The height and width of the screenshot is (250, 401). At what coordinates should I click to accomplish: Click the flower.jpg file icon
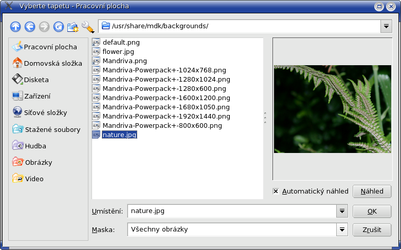(x=96, y=51)
